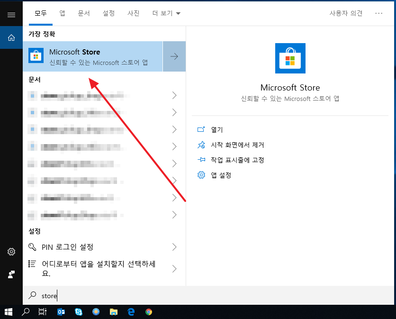Switch to the 앱 tab

(x=62, y=13)
